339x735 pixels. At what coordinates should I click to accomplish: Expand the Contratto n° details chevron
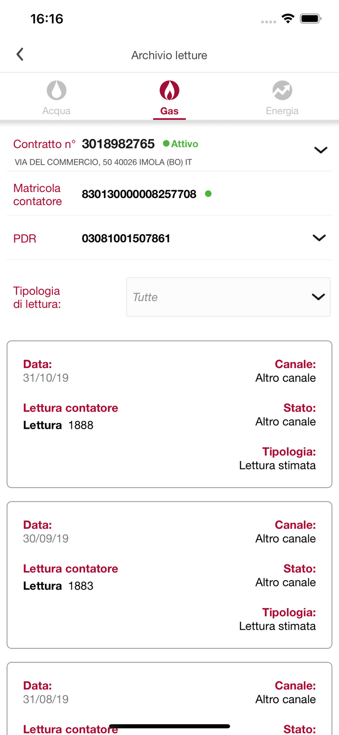point(320,150)
